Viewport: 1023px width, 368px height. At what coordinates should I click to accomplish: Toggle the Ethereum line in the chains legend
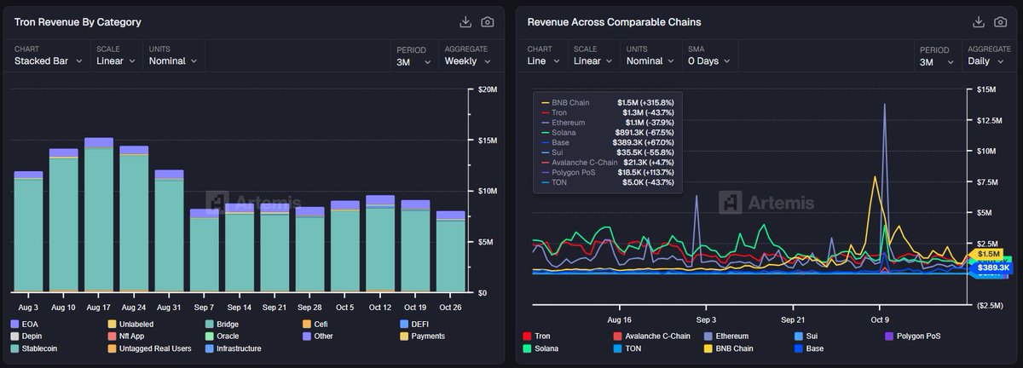[725, 336]
